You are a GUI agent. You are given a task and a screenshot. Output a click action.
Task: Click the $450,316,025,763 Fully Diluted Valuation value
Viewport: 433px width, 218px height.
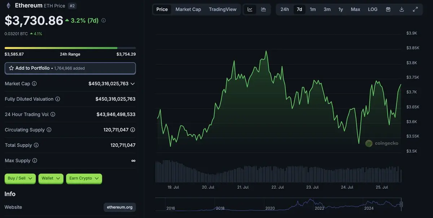point(115,99)
